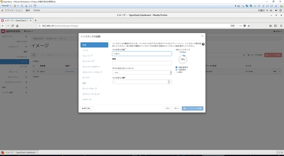Viewport: 284px width, 156px height.
Task: Open the Firefox Library icon
Action: click(271, 26)
